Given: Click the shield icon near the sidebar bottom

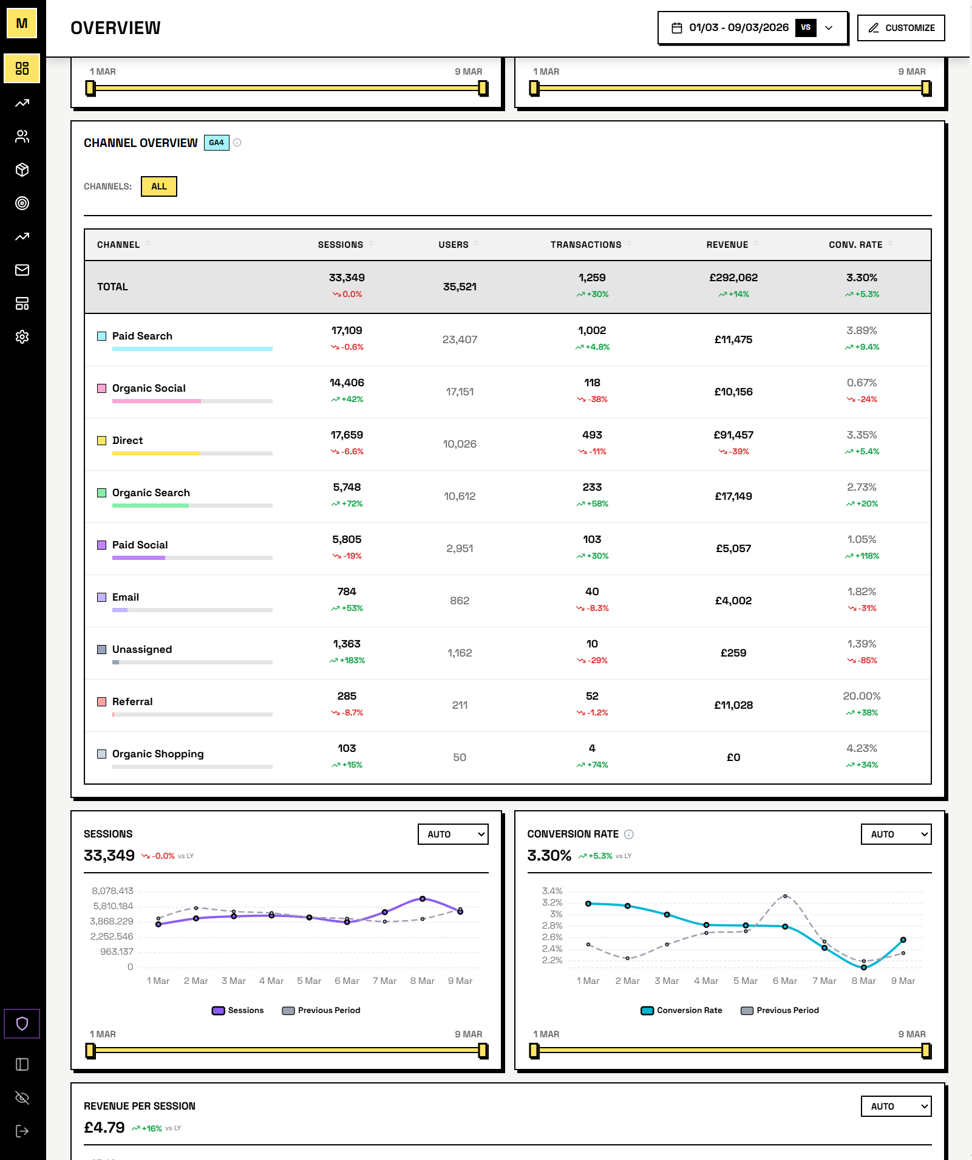Looking at the screenshot, I should (22, 1023).
